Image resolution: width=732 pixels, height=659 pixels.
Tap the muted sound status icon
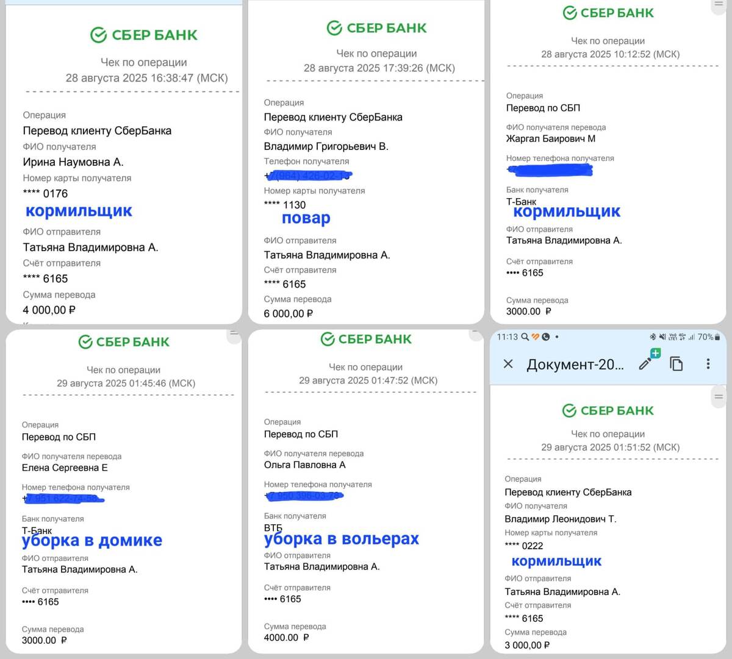(662, 337)
